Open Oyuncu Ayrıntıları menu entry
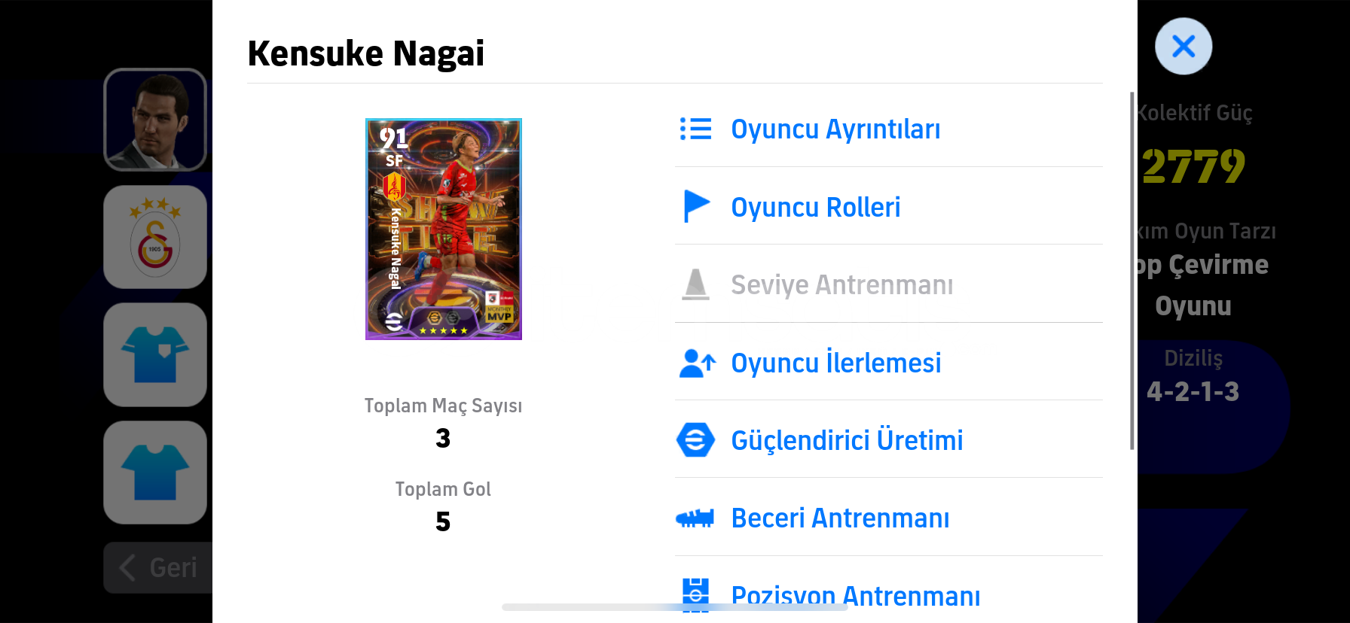This screenshot has height=623, width=1350. point(889,129)
